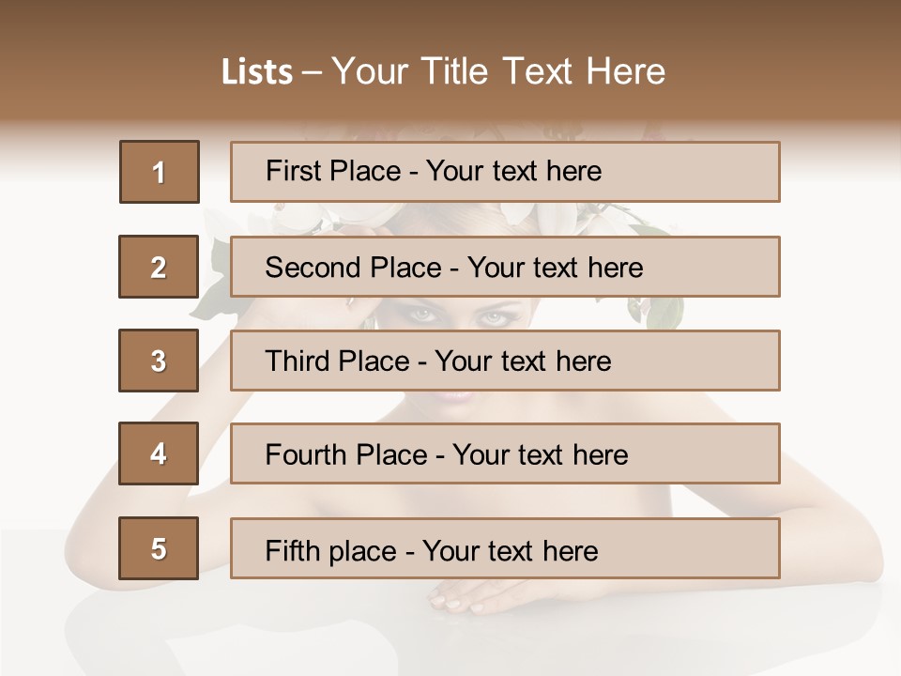The height and width of the screenshot is (676, 901).
Task: Click the bold word Lists in title
Action: [256, 71]
